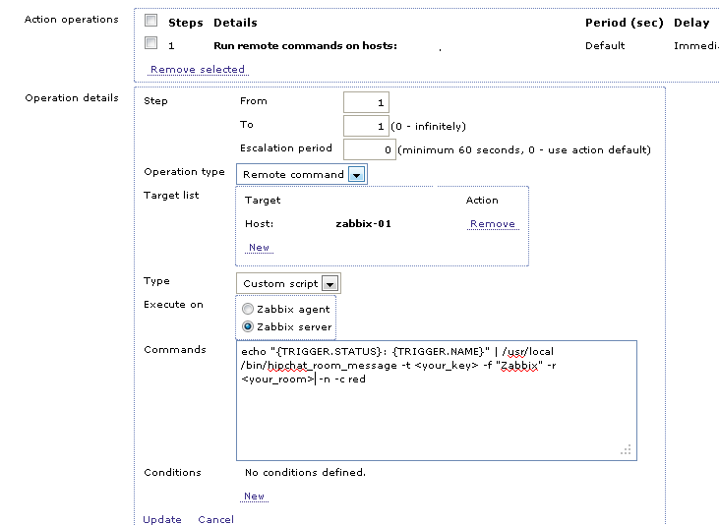Click the 'Delay' column header
719x525 pixels.
pyautogui.click(x=691, y=23)
